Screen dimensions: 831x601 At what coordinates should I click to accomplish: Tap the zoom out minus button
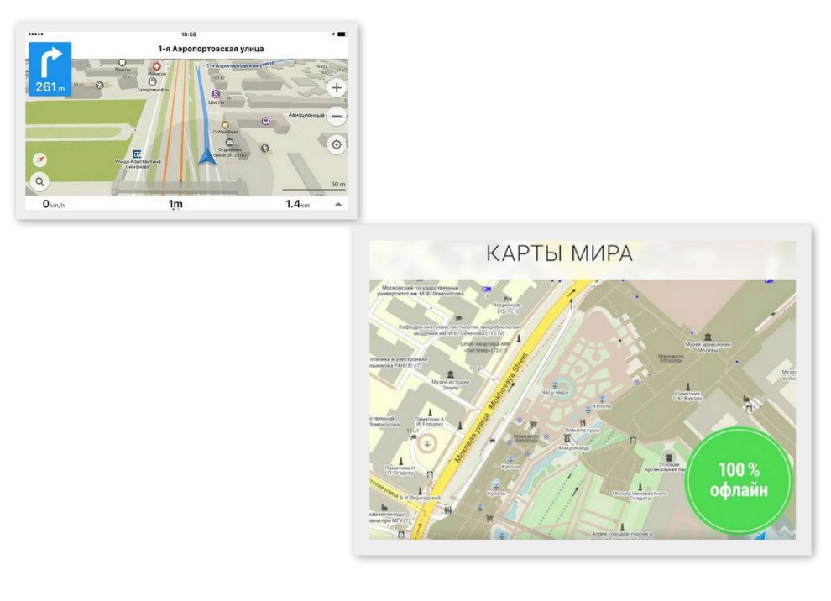click(x=337, y=117)
